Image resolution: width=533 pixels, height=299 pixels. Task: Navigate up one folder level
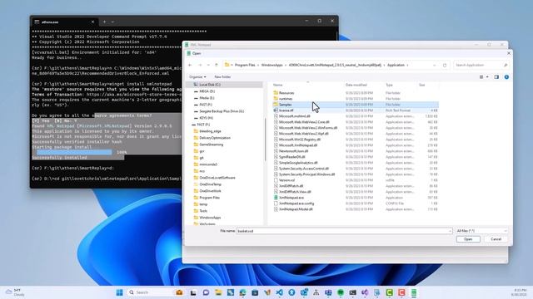click(217, 65)
